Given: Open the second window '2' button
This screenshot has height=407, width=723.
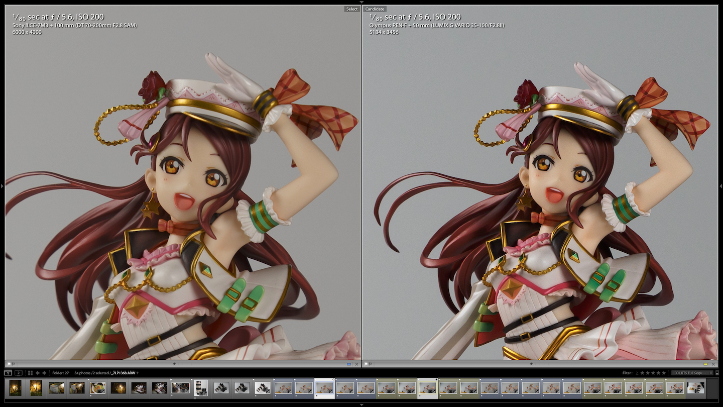Looking at the screenshot, I should pyautogui.click(x=19, y=373).
